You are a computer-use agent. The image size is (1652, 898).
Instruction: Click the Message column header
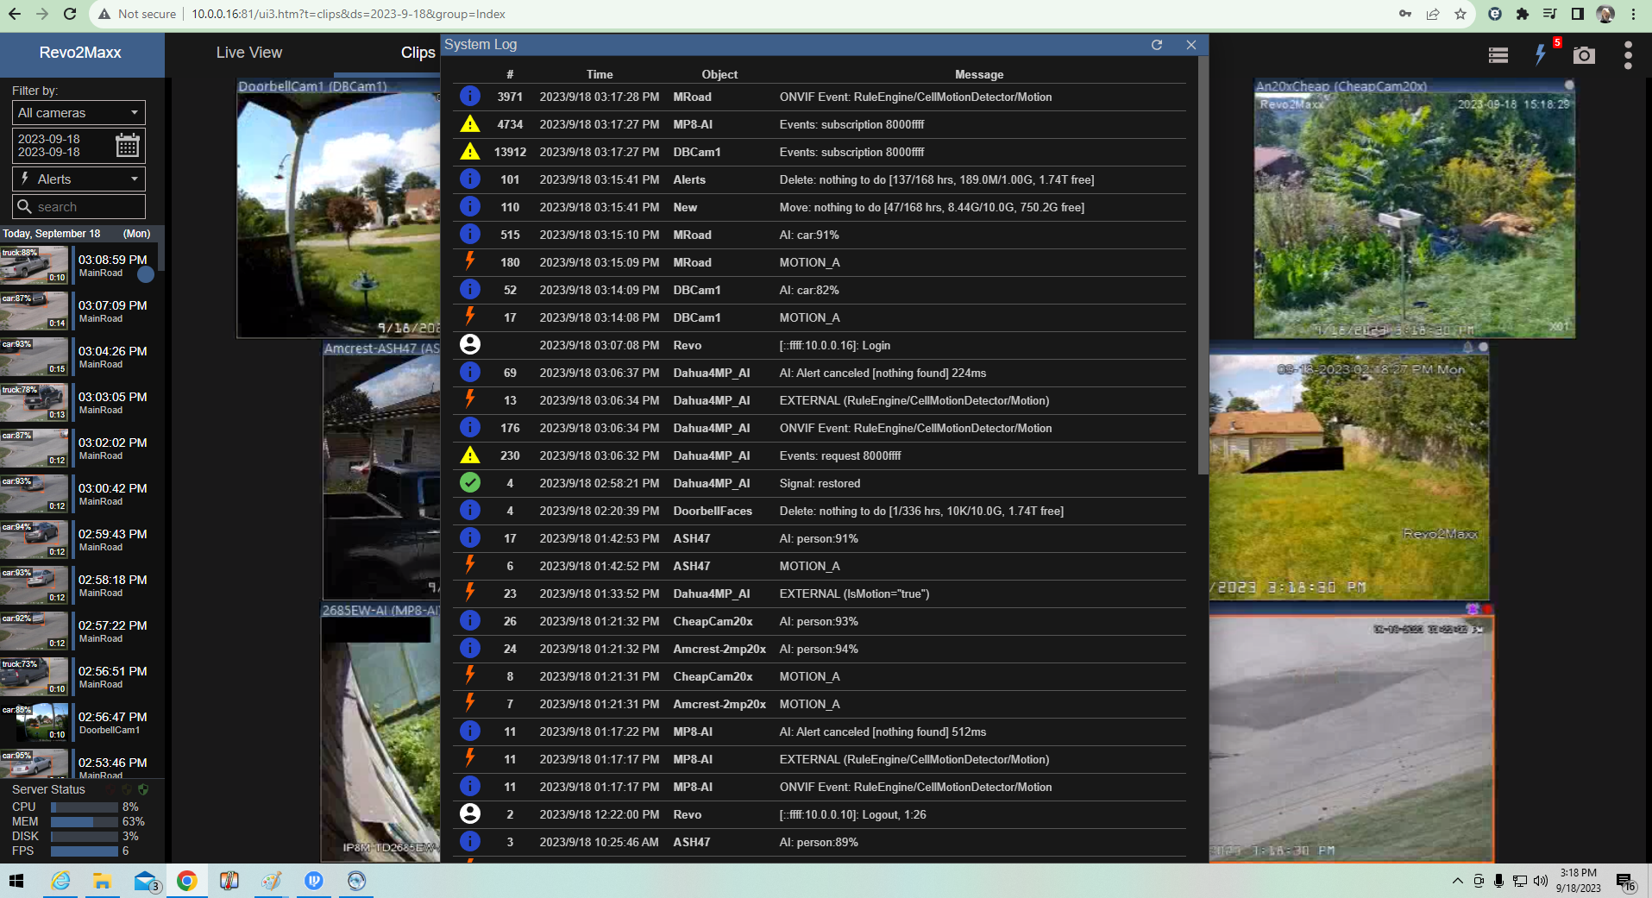(x=979, y=75)
